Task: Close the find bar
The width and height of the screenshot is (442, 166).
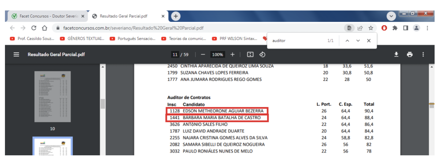Action: (x=369, y=41)
